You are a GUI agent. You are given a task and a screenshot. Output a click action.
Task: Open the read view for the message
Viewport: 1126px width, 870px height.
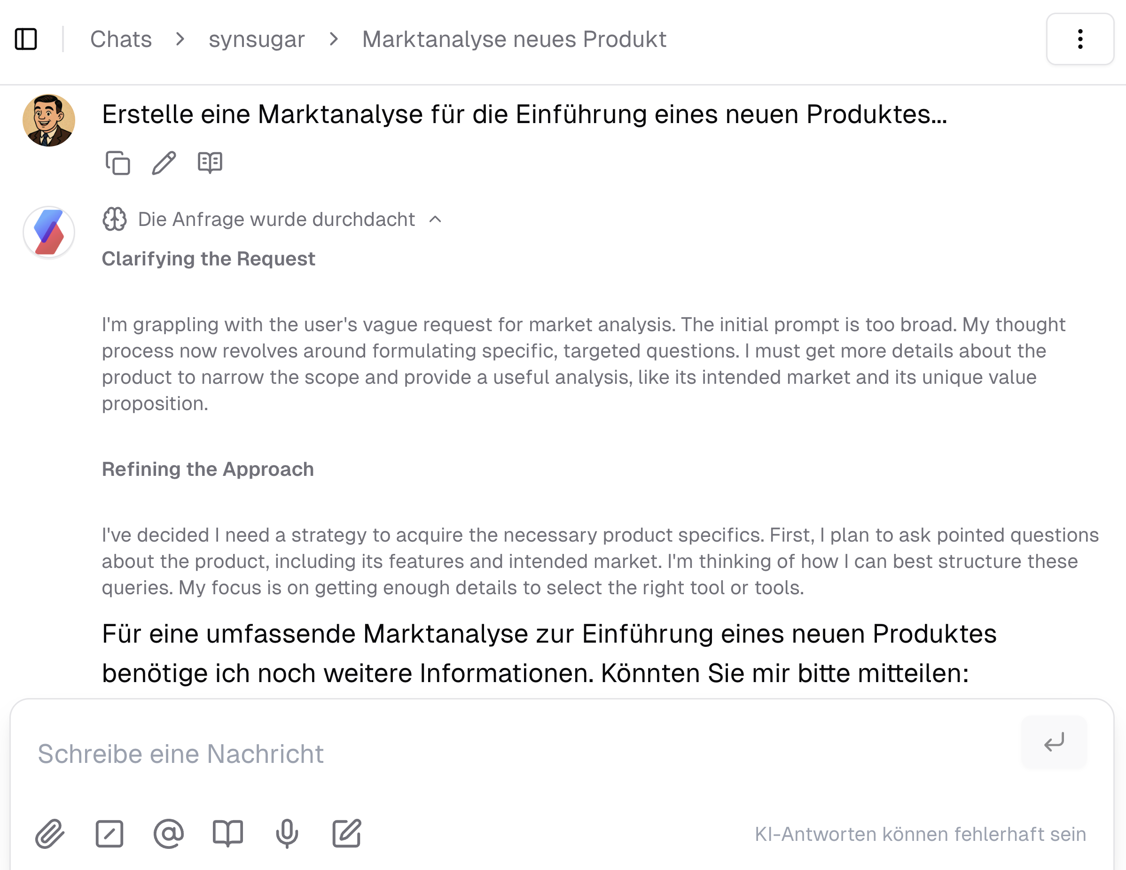pyautogui.click(x=211, y=163)
